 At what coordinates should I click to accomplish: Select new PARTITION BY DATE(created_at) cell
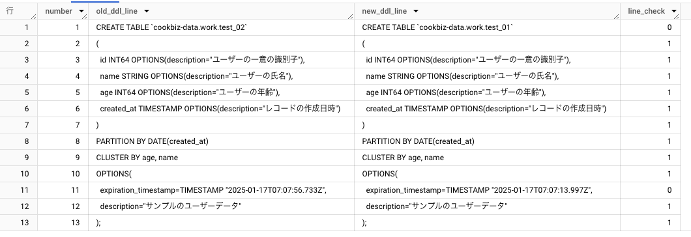point(488,141)
